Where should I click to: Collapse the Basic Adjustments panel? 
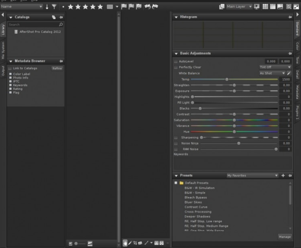[176, 54]
